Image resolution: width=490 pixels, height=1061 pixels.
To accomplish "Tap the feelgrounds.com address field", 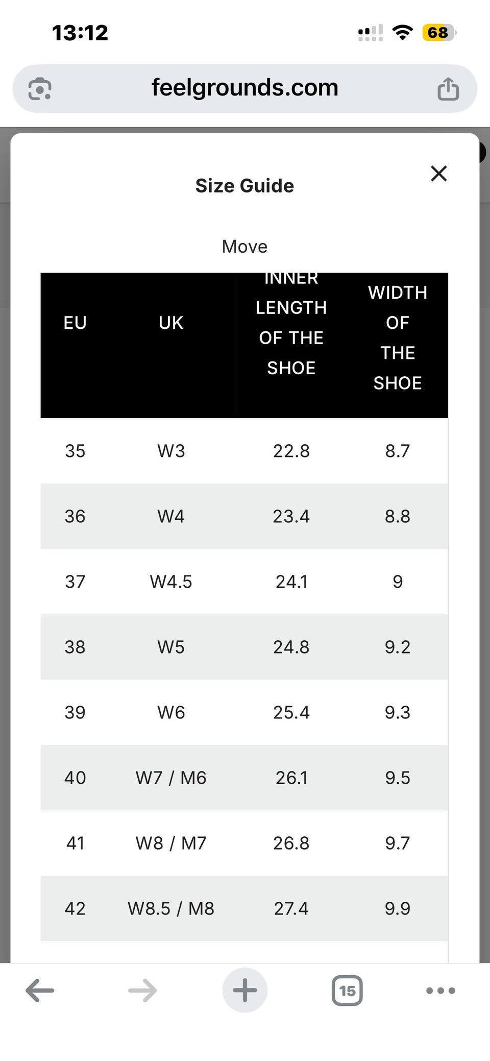I will 245,88.
